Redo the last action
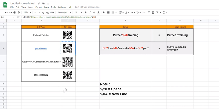 [x=10, y=13]
